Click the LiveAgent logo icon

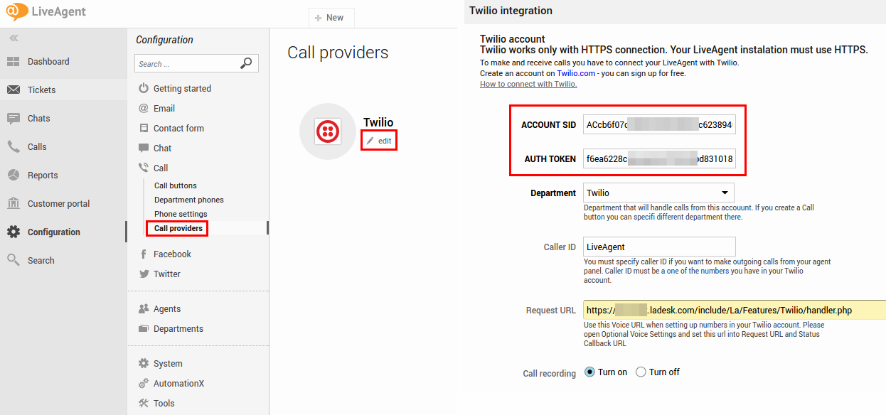[x=17, y=12]
